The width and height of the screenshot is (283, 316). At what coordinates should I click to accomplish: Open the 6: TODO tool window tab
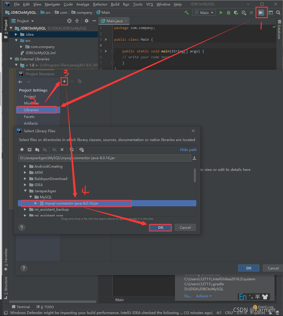(x=45, y=307)
